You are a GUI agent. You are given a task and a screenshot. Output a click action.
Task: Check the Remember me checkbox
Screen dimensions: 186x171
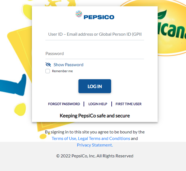[48, 71]
